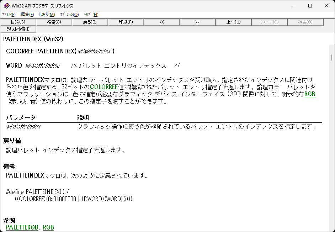Click 論理パレット インデックス指定子を返します text
This screenshot has width=335, height=232.
(65, 150)
